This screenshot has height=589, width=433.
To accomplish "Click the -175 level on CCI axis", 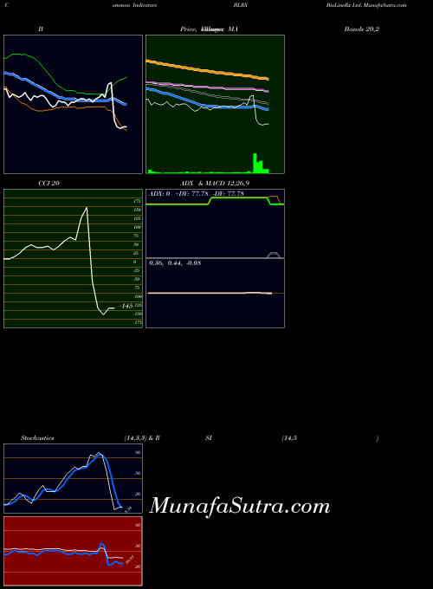I will (138, 322).
